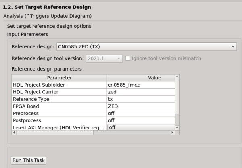
Task: Click the Value column header
Action: [x=154, y=77]
